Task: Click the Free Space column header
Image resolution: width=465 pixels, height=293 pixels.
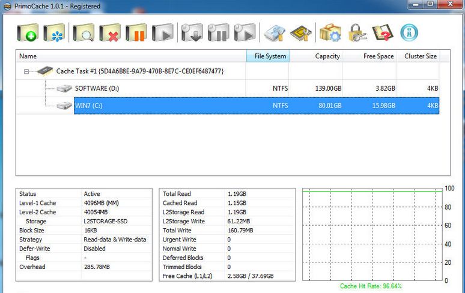Action: click(378, 56)
